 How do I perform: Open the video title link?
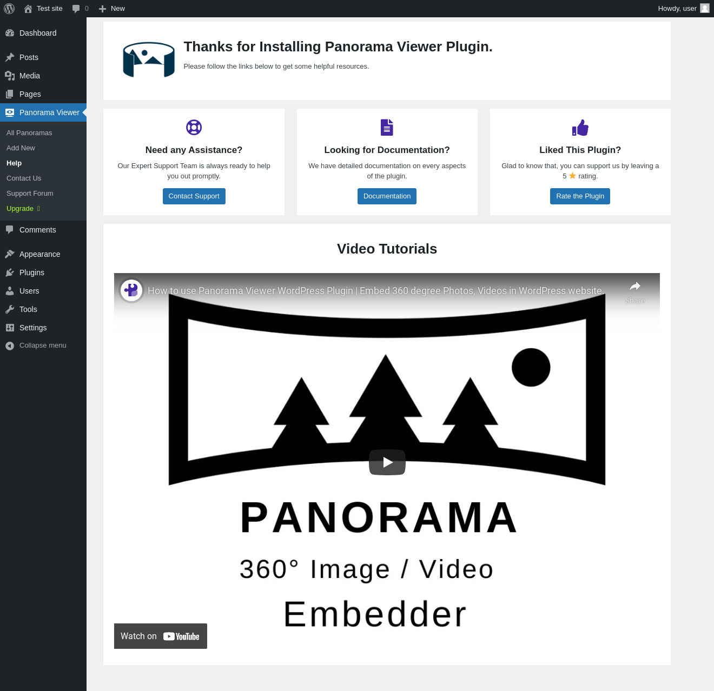click(375, 291)
